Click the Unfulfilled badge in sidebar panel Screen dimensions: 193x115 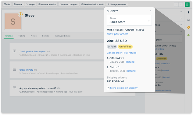[x=162, y=59]
